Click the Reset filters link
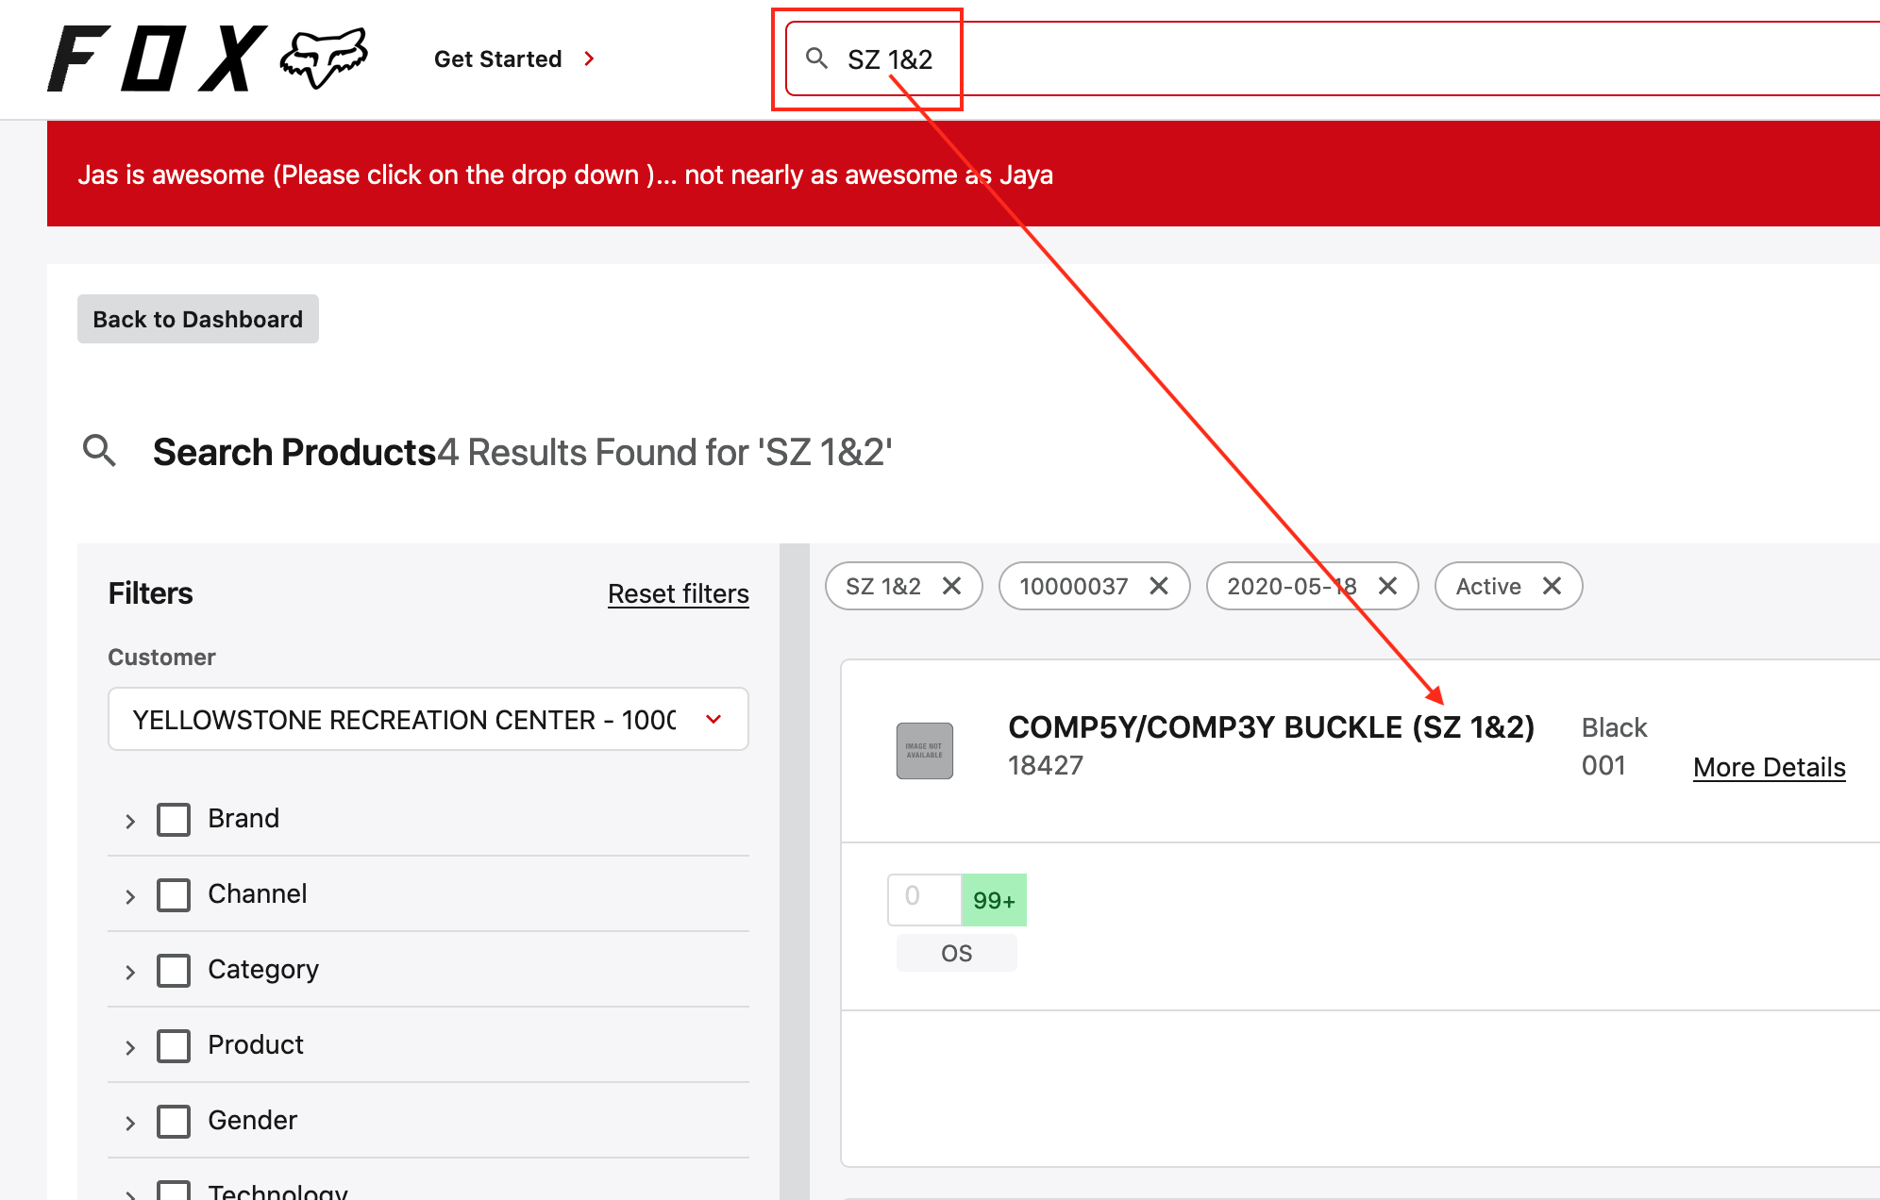 (678, 593)
